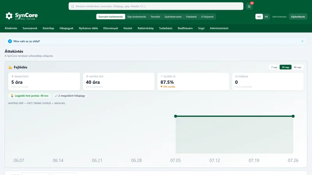Open the Hibajegyek menu item
Viewport: 312px width, 175px height.
(66, 28)
